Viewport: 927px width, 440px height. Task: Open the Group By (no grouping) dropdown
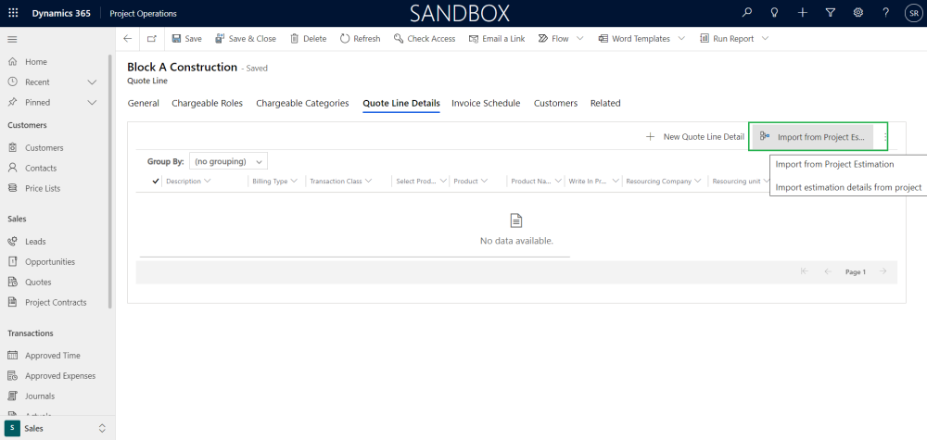point(228,161)
